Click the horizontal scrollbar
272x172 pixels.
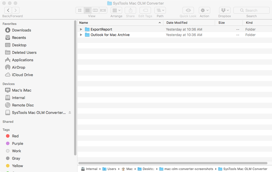click(173, 163)
